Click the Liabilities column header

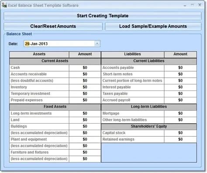(x=132, y=54)
